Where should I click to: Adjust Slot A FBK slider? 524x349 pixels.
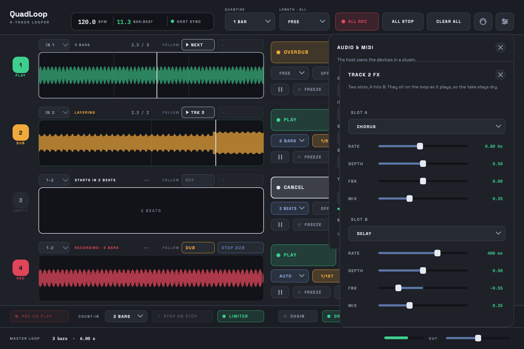[423, 181]
